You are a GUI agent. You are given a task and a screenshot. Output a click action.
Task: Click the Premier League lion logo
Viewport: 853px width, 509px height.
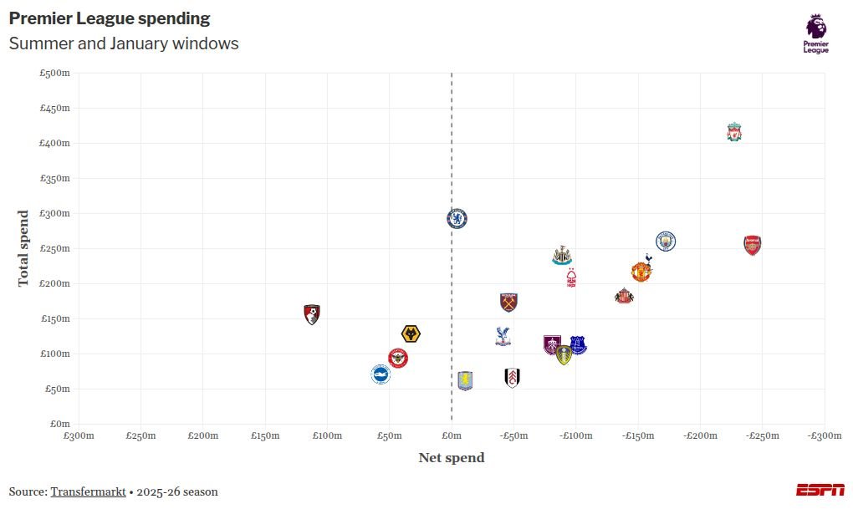815,33
